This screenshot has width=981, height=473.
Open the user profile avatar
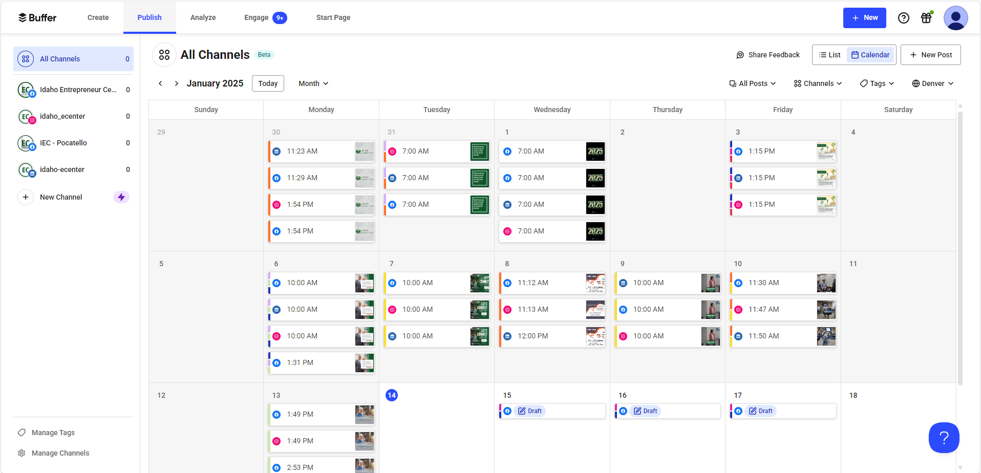click(955, 18)
